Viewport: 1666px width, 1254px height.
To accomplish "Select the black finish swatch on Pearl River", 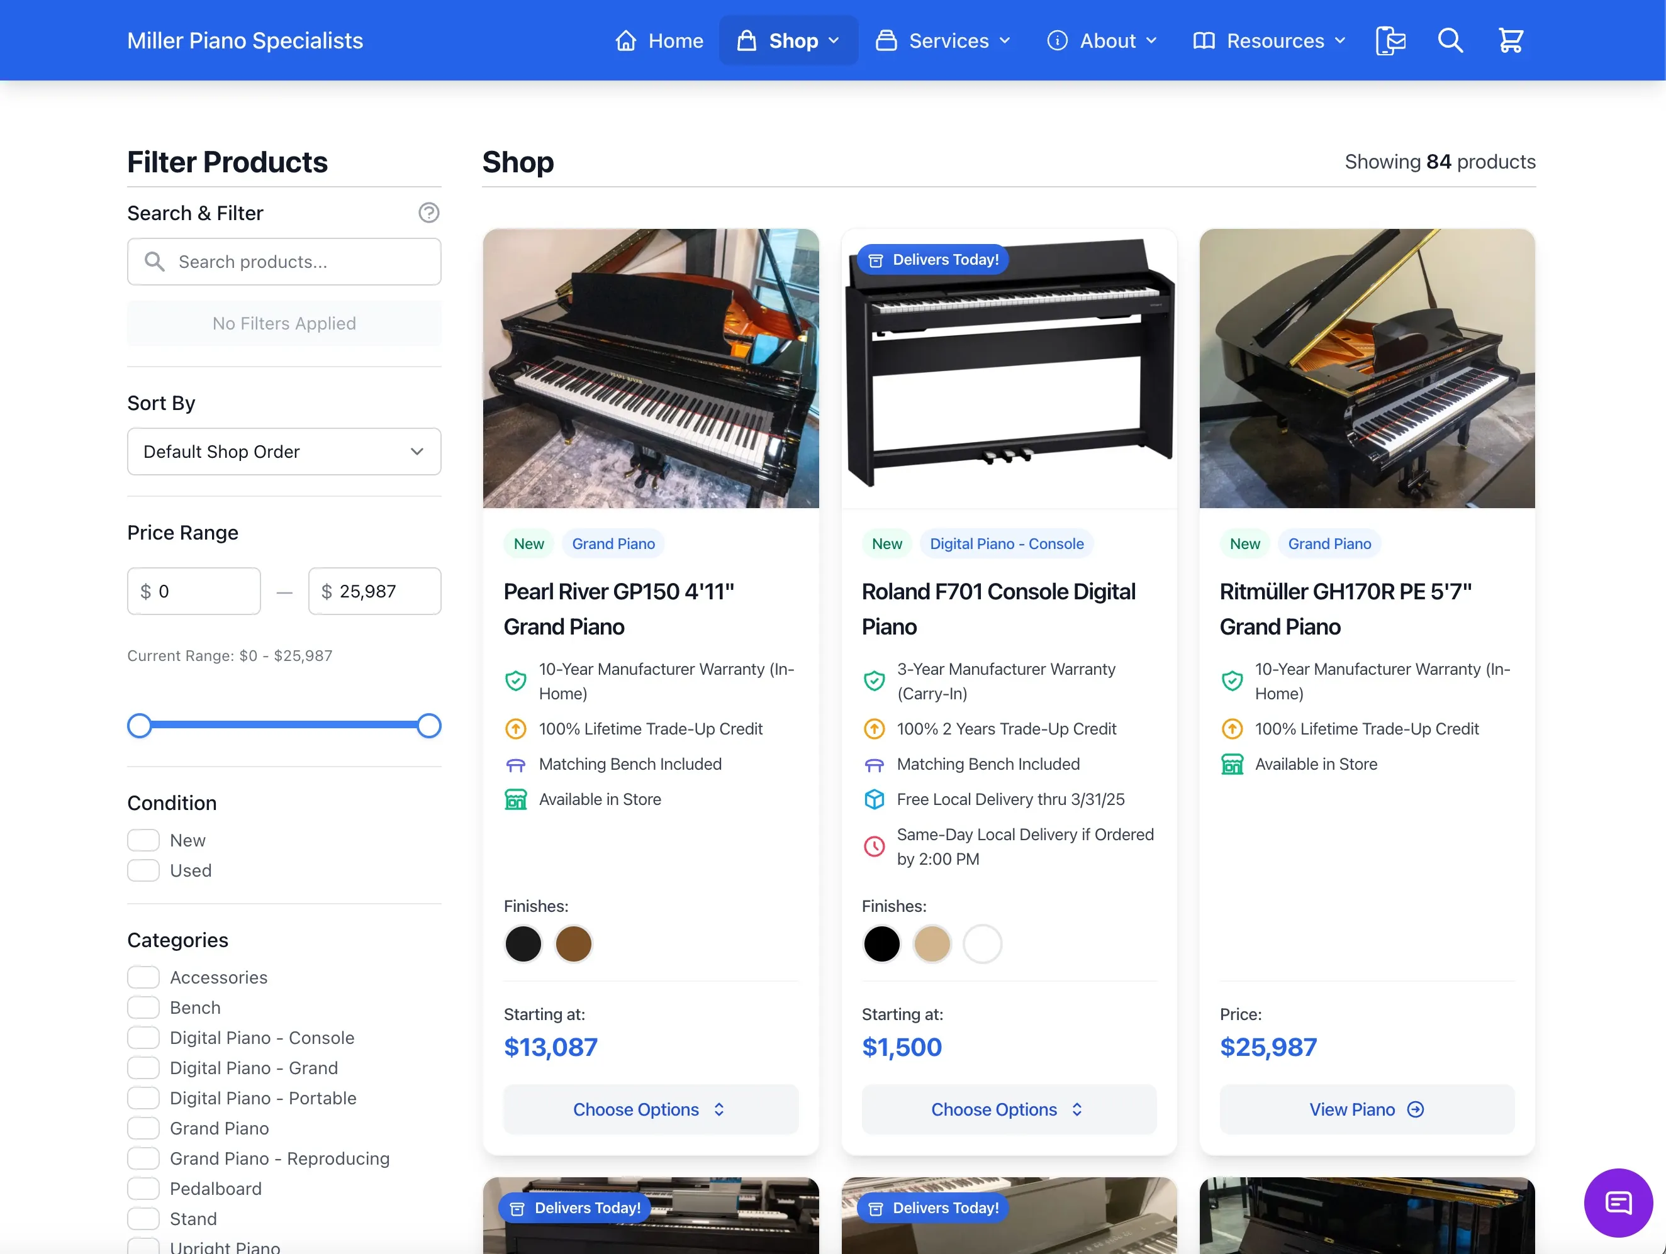I will click(x=523, y=944).
